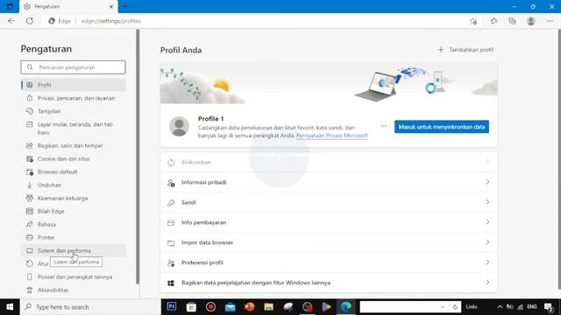Click the settings sidebar scrollbar
The width and height of the screenshot is (561, 315).
tap(138, 157)
